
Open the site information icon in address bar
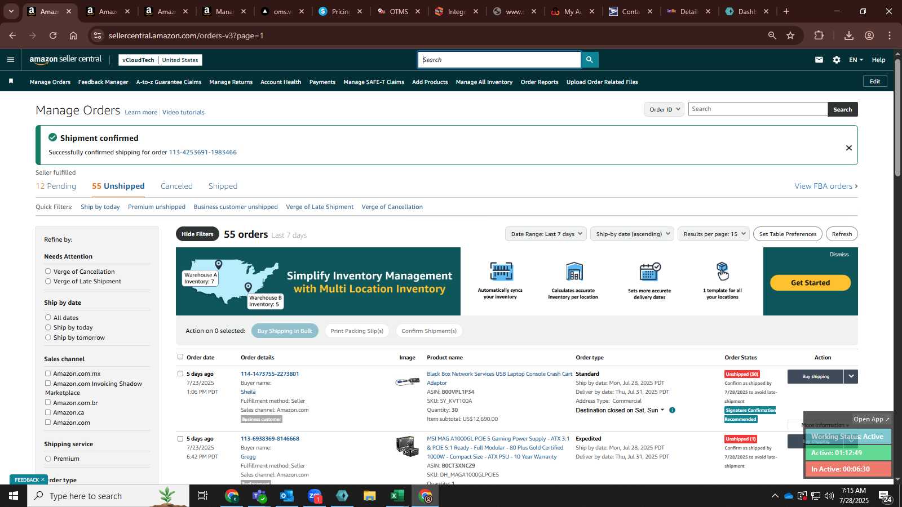pos(98,35)
